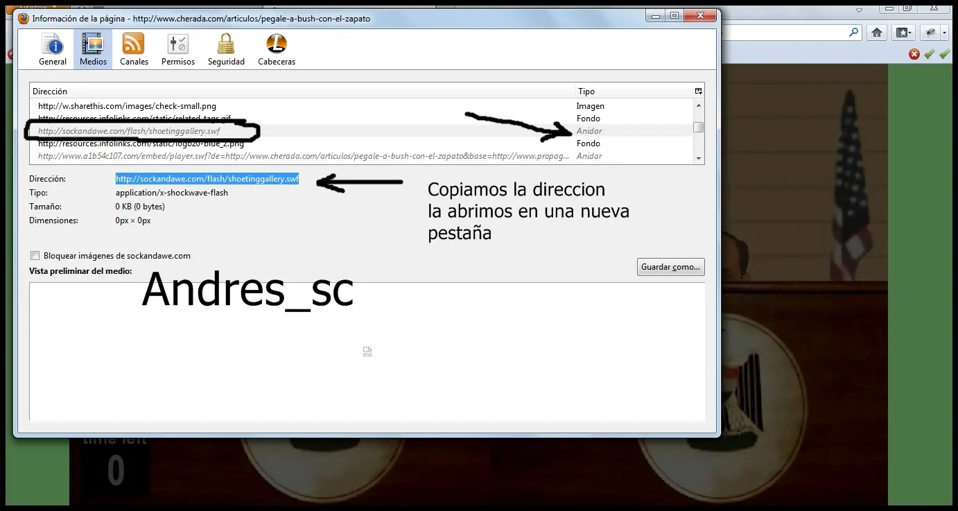Screen dimensions: 958x511
Task: Click the bug extension icon in the browser toolbar
Action: click(932, 33)
